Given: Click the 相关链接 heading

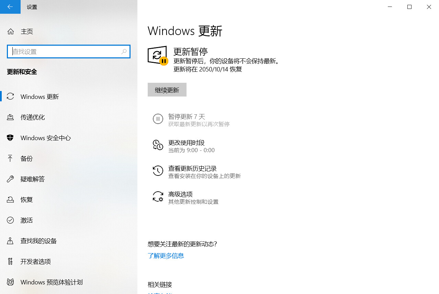Looking at the screenshot, I should [x=160, y=284].
